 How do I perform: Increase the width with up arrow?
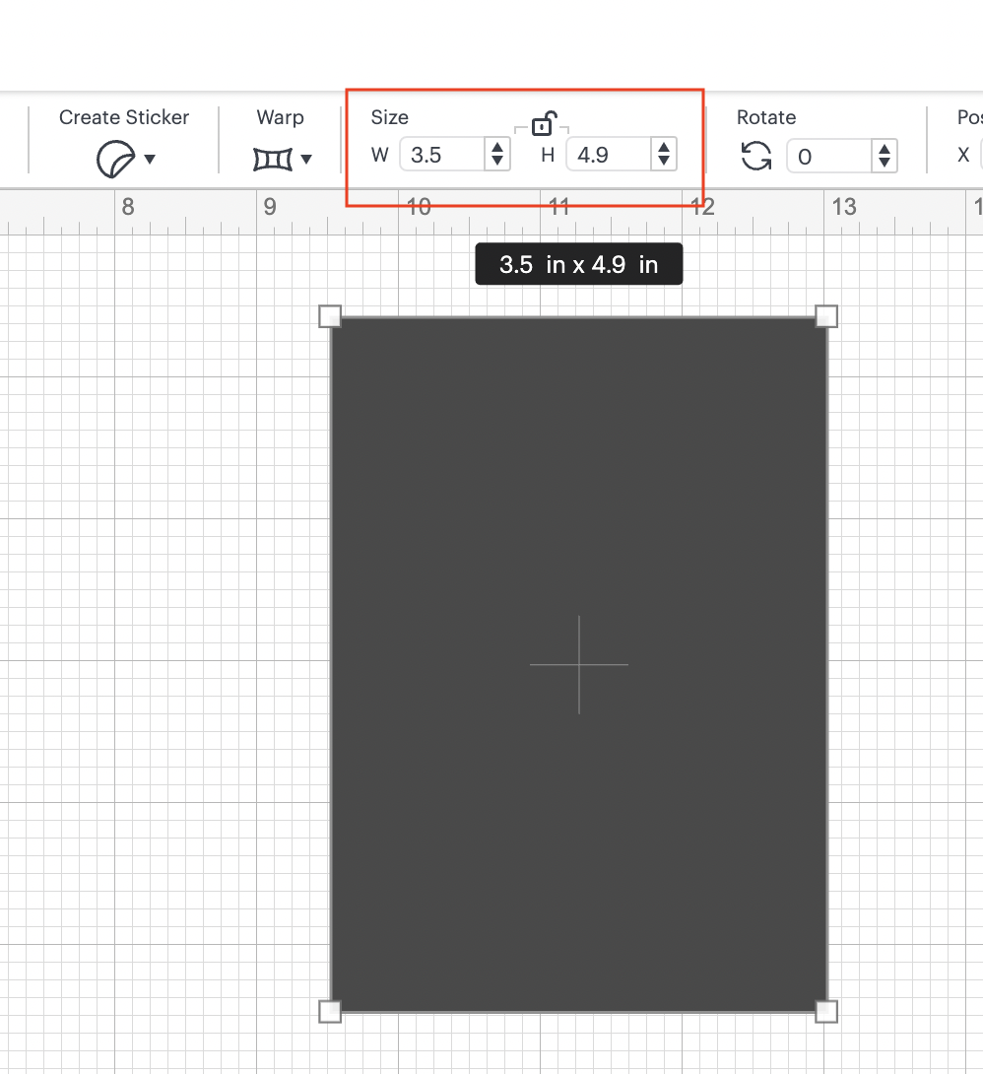point(497,147)
